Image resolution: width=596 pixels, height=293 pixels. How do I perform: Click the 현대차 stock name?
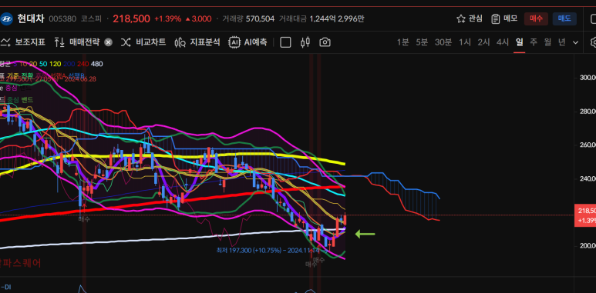(30, 18)
